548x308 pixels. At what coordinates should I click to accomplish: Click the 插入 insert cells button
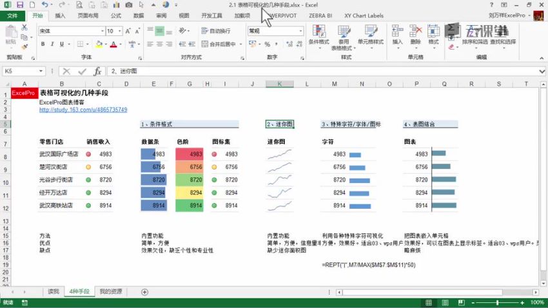point(397,36)
